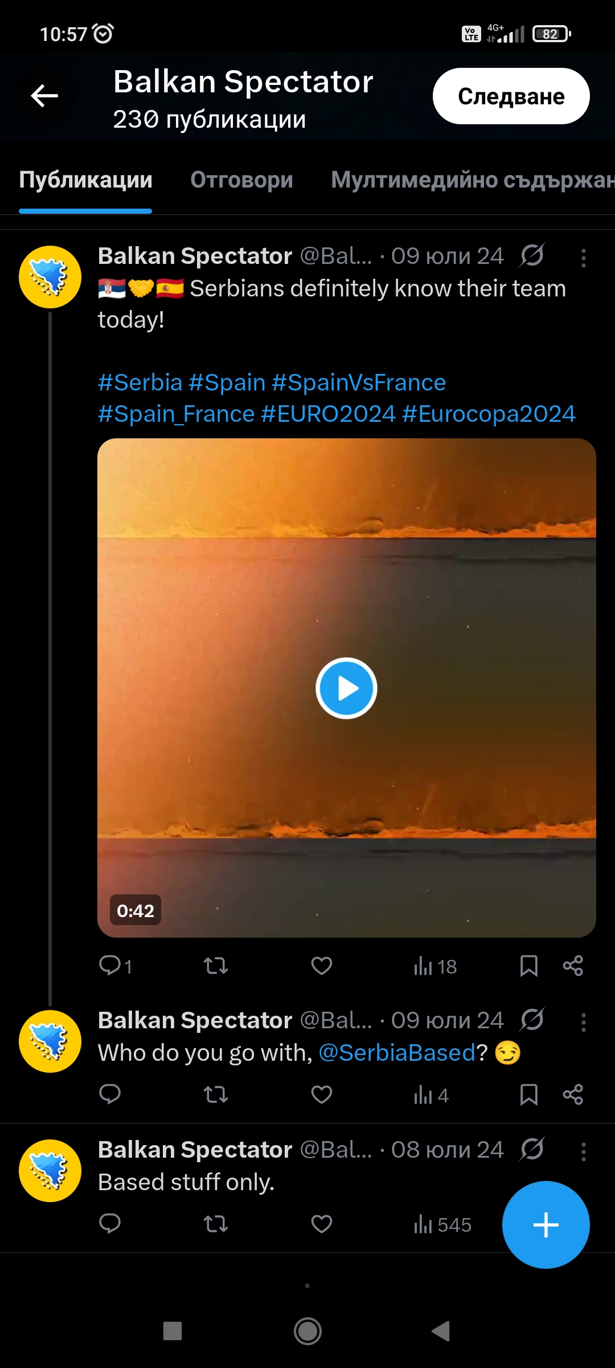The width and height of the screenshot is (615, 1368).
Task: Open the #EURO2024 hashtag
Action: pyautogui.click(x=328, y=414)
